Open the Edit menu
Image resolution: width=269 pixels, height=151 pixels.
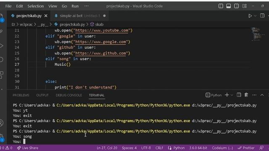coord(19,6)
